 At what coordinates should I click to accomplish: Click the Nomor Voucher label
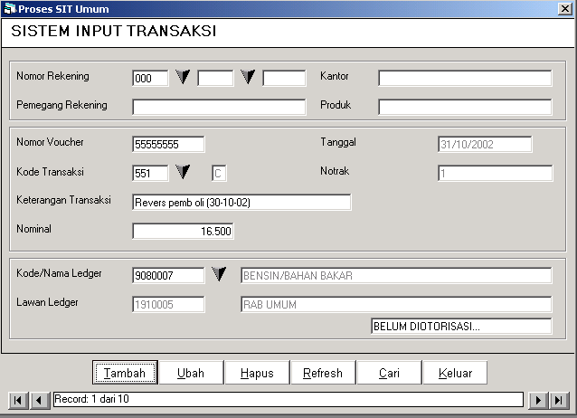pos(50,142)
